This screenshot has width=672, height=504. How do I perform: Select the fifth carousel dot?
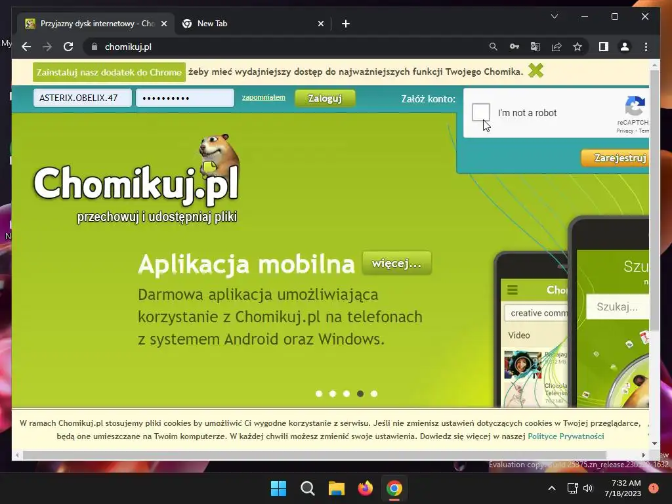pos(373,394)
